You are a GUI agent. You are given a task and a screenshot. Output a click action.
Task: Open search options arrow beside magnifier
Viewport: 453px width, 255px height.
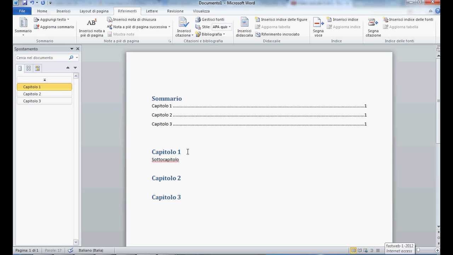pos(76,58)
